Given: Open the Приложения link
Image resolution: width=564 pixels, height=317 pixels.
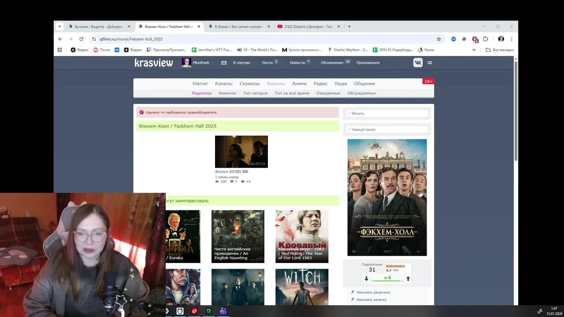Looking at the screenshot, I should coord(368,63).
